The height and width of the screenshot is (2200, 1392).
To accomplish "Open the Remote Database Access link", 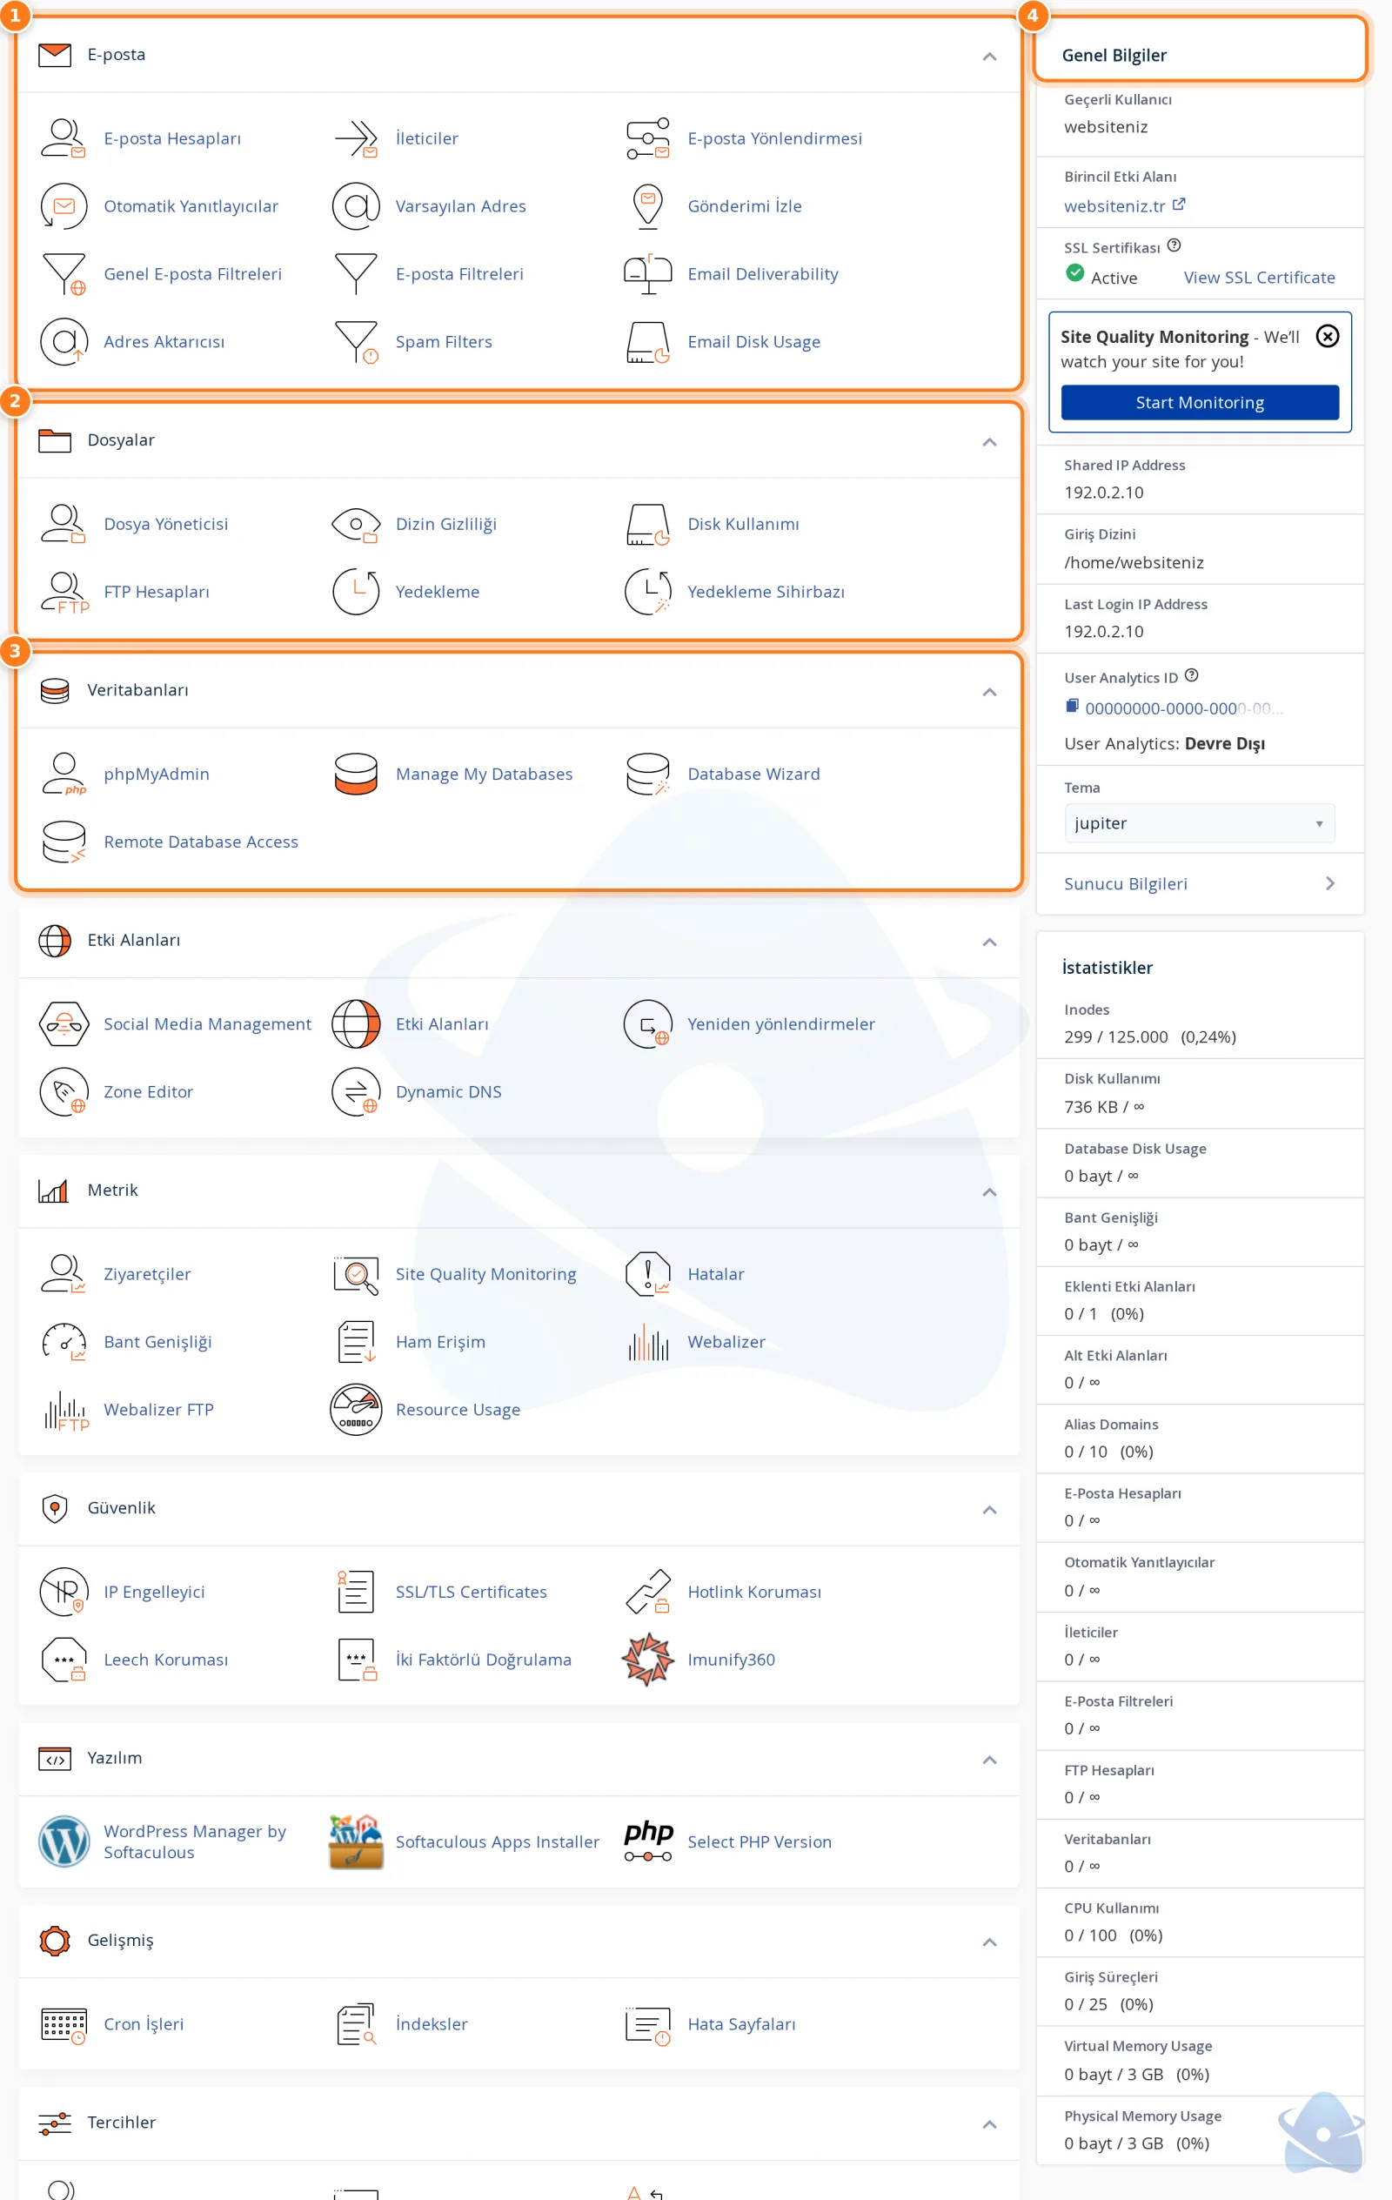I will [x=201, y=842].
